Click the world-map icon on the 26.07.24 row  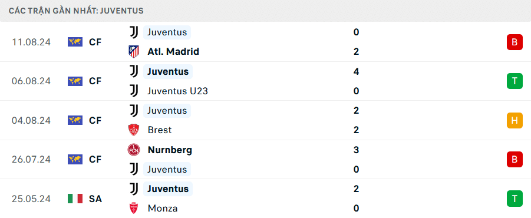pyautogui.click(x=75, y=160)
